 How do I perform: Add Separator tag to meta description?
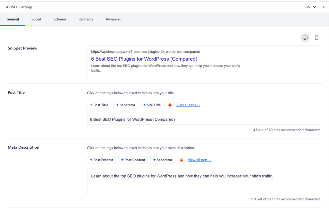point(163,160)
